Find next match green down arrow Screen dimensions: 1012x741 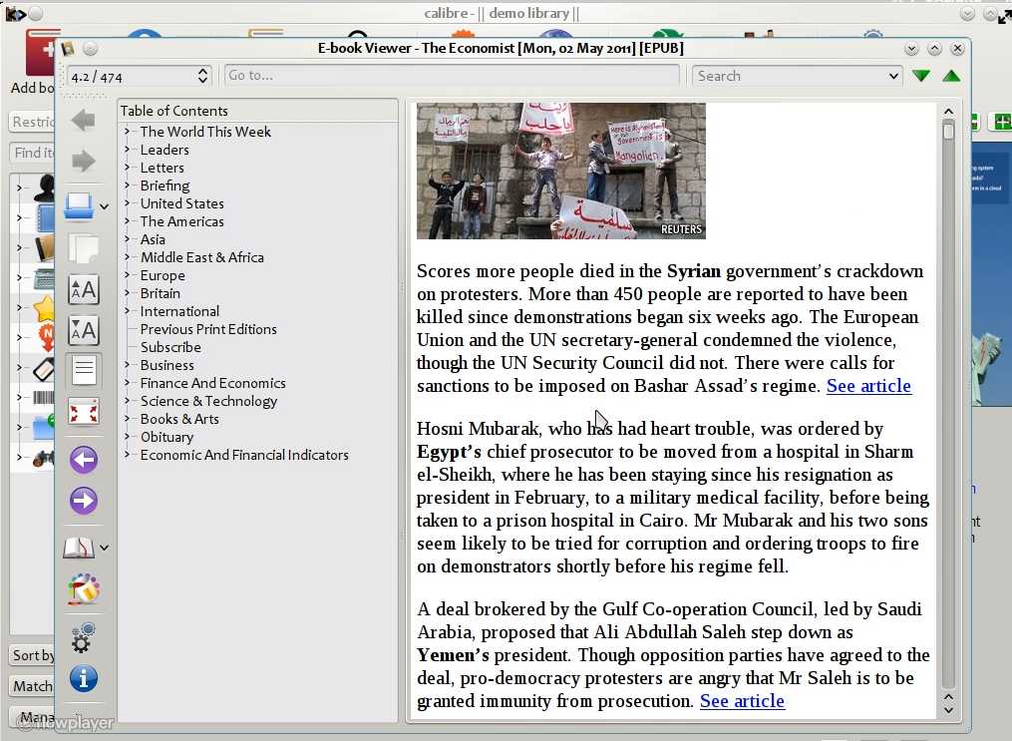click(x=921, y=76)
